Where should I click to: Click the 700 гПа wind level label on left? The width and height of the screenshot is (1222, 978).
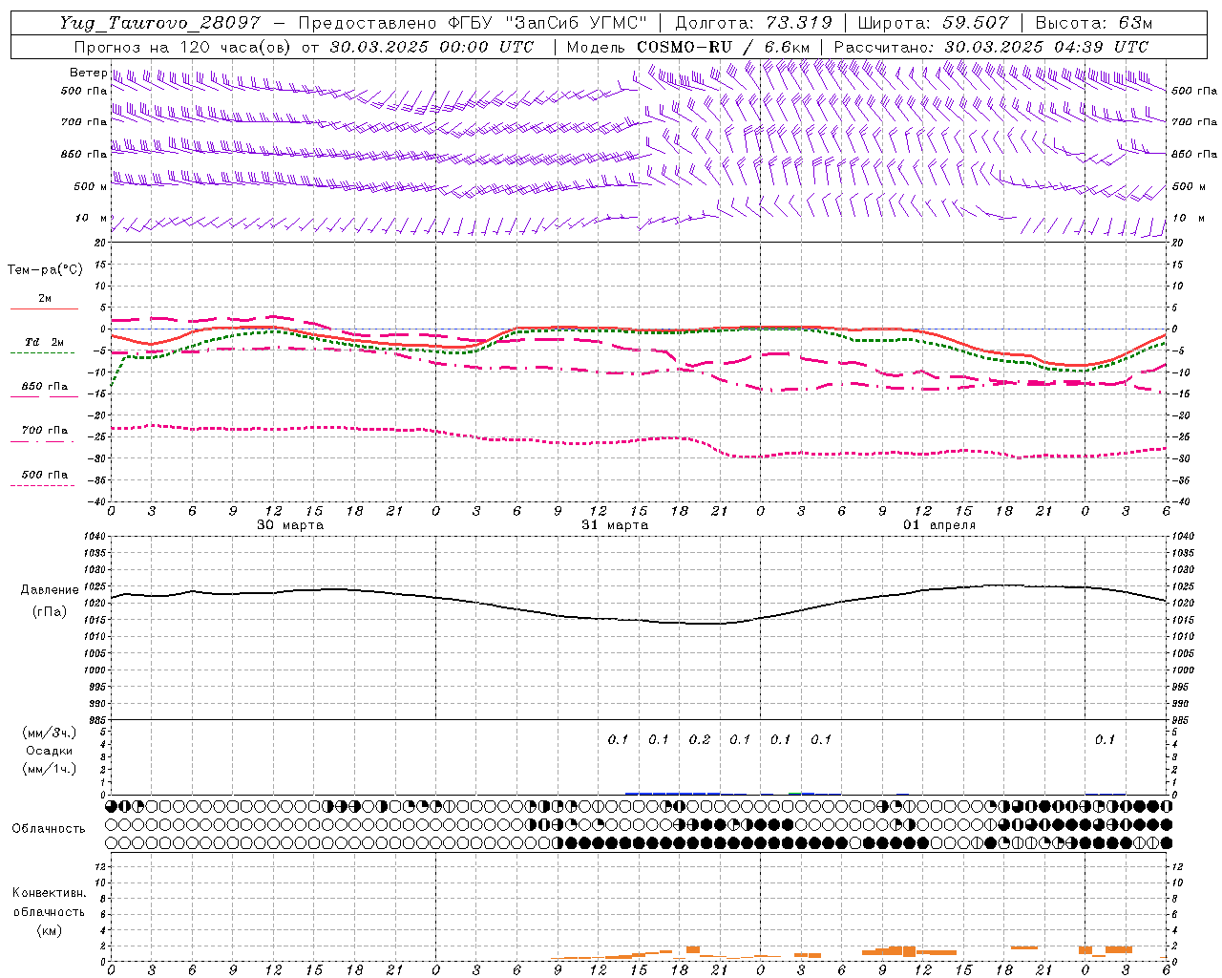[x=84, y=122]
